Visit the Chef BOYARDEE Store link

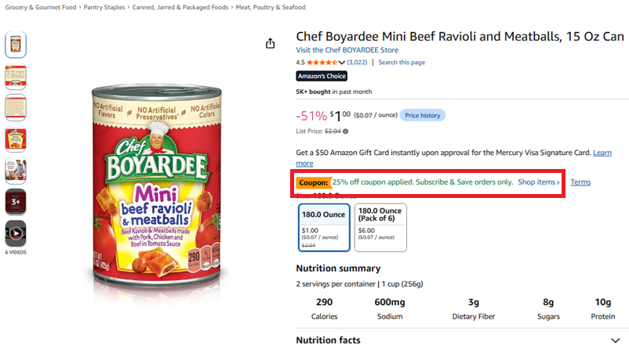point(347,50)
